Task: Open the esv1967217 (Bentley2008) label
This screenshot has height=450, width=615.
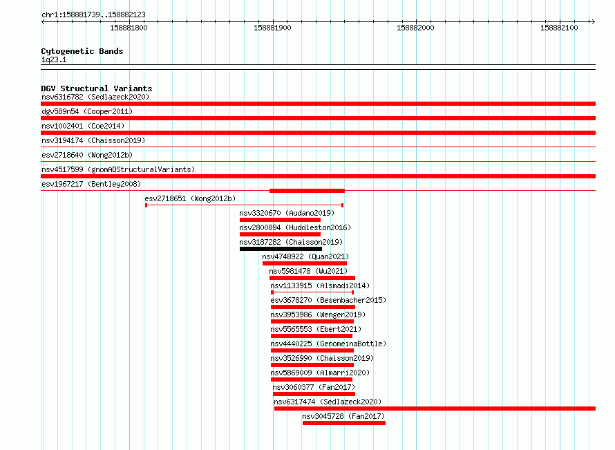Action: (x=91, y=184)
